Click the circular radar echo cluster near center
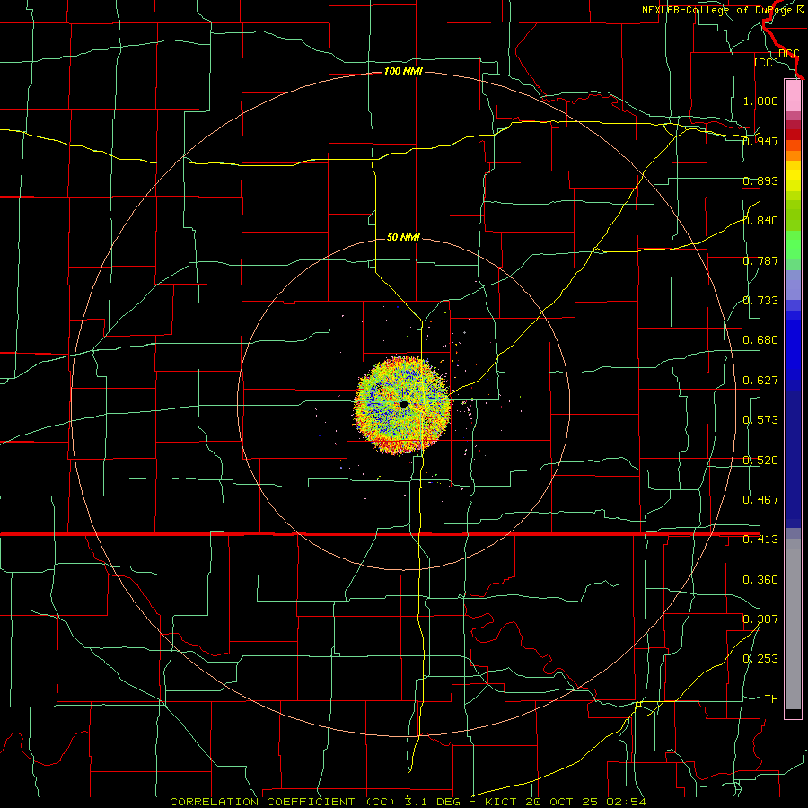The width and height of the screenshot is (808, 808). 403,405
